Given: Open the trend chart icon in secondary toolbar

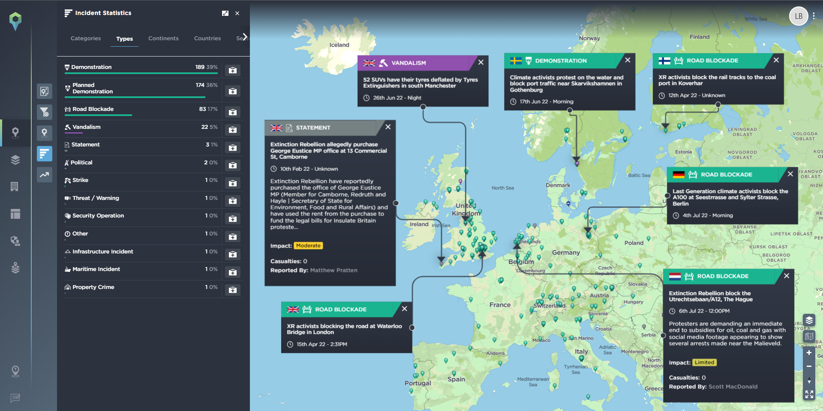Looking at the screenshot, I should (45, 175).
